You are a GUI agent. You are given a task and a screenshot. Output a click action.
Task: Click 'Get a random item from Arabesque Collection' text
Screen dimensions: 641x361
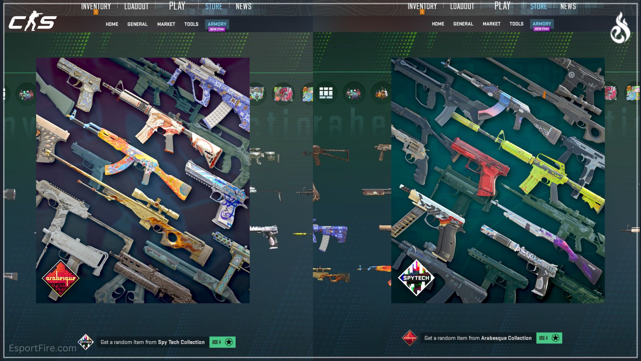(478, 338)
